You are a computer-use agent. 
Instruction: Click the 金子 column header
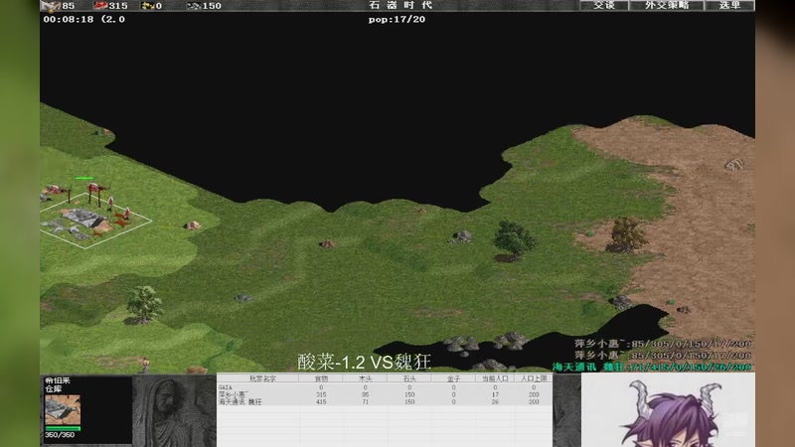453,378
